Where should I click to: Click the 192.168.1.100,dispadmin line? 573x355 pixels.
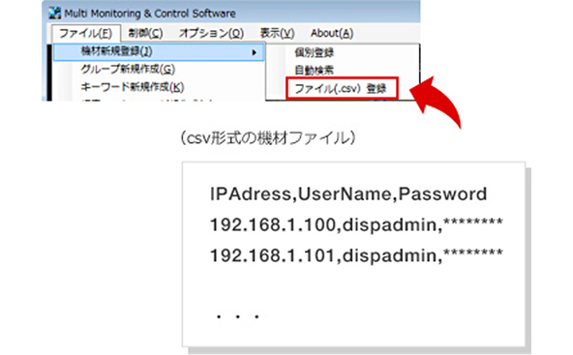coord(356,224)
